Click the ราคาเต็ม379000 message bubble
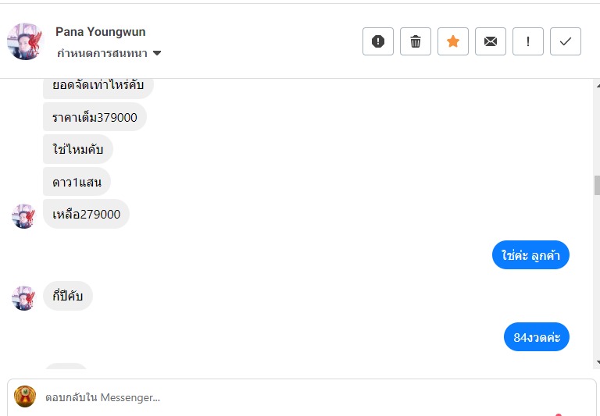The width and height of the screenshot is (600, 416). tap(95, 117)
